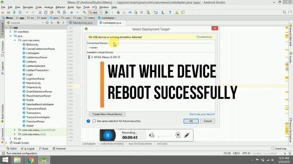
Task: Click the Debug app bug icon
Action: [x=118, y=12]
